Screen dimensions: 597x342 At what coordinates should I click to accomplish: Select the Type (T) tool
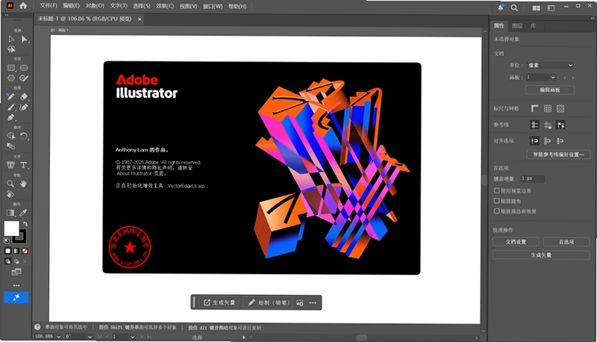(24, 165)
